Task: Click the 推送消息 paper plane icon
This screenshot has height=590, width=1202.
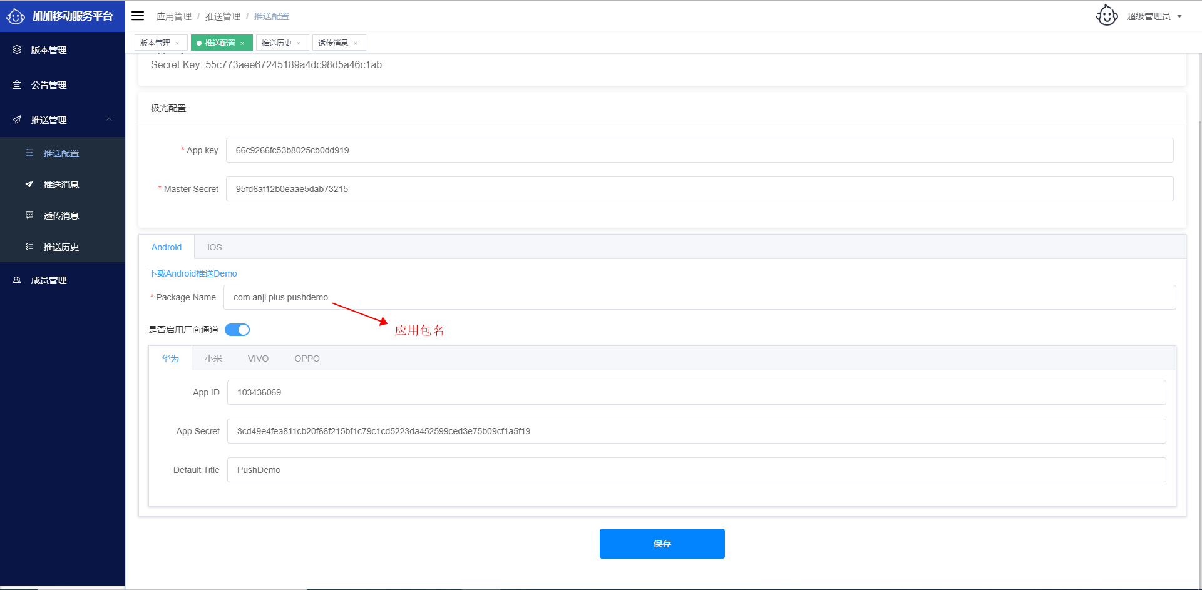Action: (29, 184)
